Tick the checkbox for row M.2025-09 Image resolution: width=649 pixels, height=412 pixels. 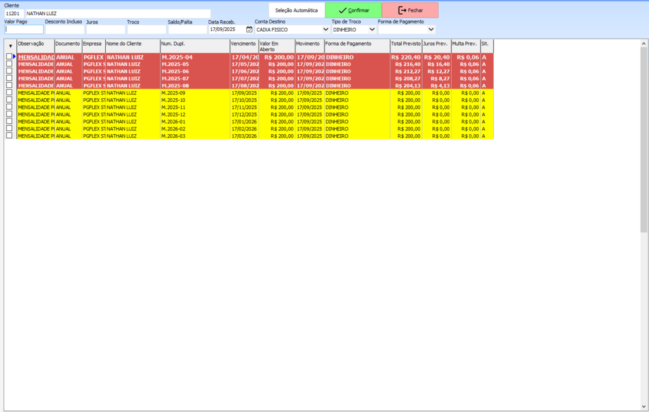pos(9,92)
